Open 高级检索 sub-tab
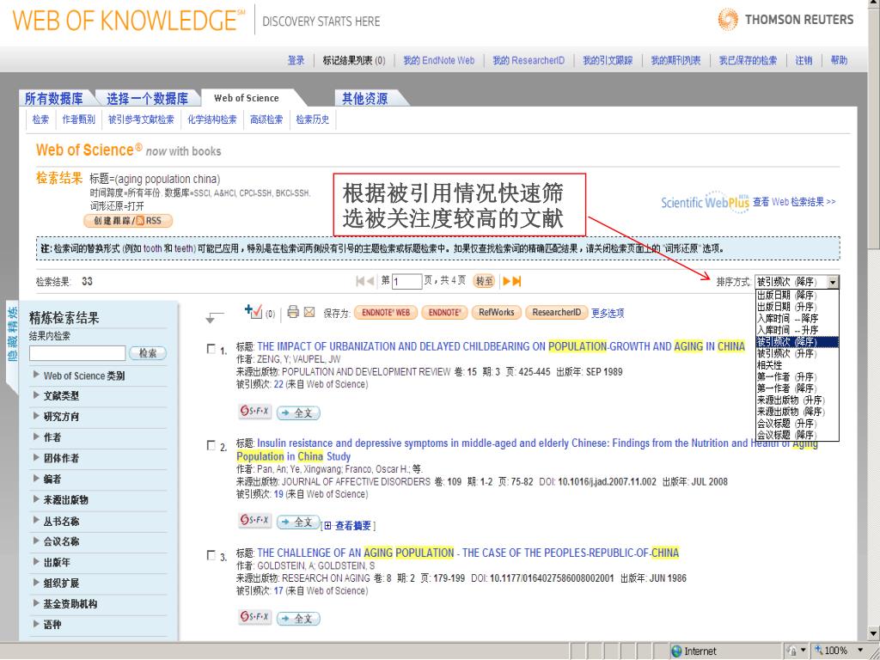The width and height of the screenshot is (880, 660). 266,119
